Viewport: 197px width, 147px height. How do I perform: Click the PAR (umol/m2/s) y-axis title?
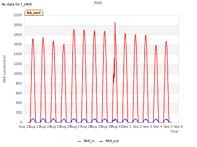[x=4, y=69]
